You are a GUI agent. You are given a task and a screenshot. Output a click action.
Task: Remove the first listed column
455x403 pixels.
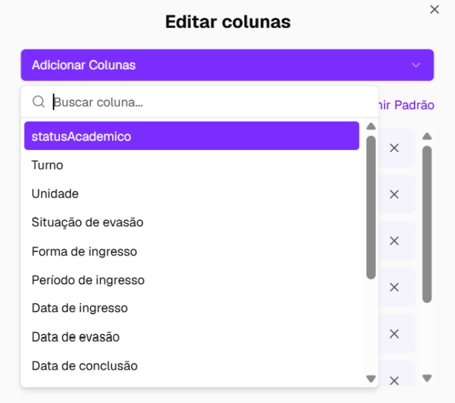pos(394,148)
